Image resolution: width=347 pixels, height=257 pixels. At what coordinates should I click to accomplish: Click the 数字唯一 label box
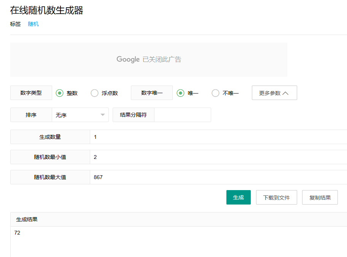(151, 93)
